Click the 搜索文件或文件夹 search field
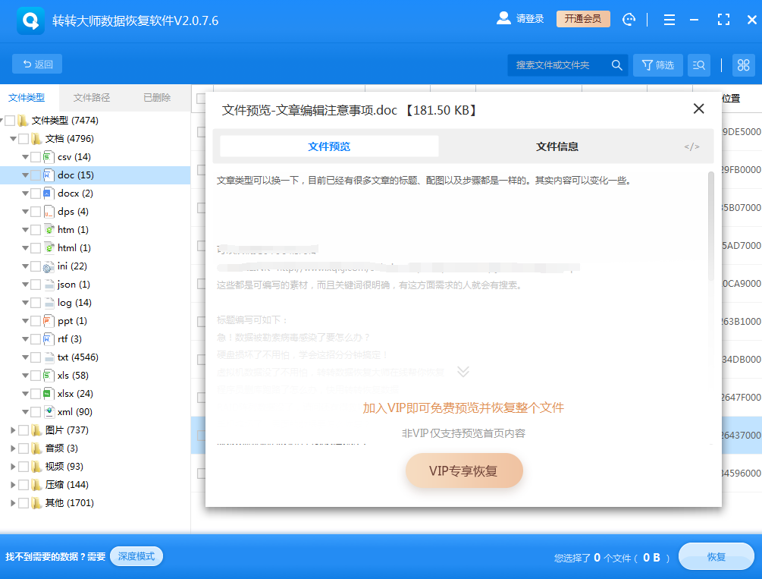Image resolution: width=762 pixels, height=579 pixels. (553, 65)
